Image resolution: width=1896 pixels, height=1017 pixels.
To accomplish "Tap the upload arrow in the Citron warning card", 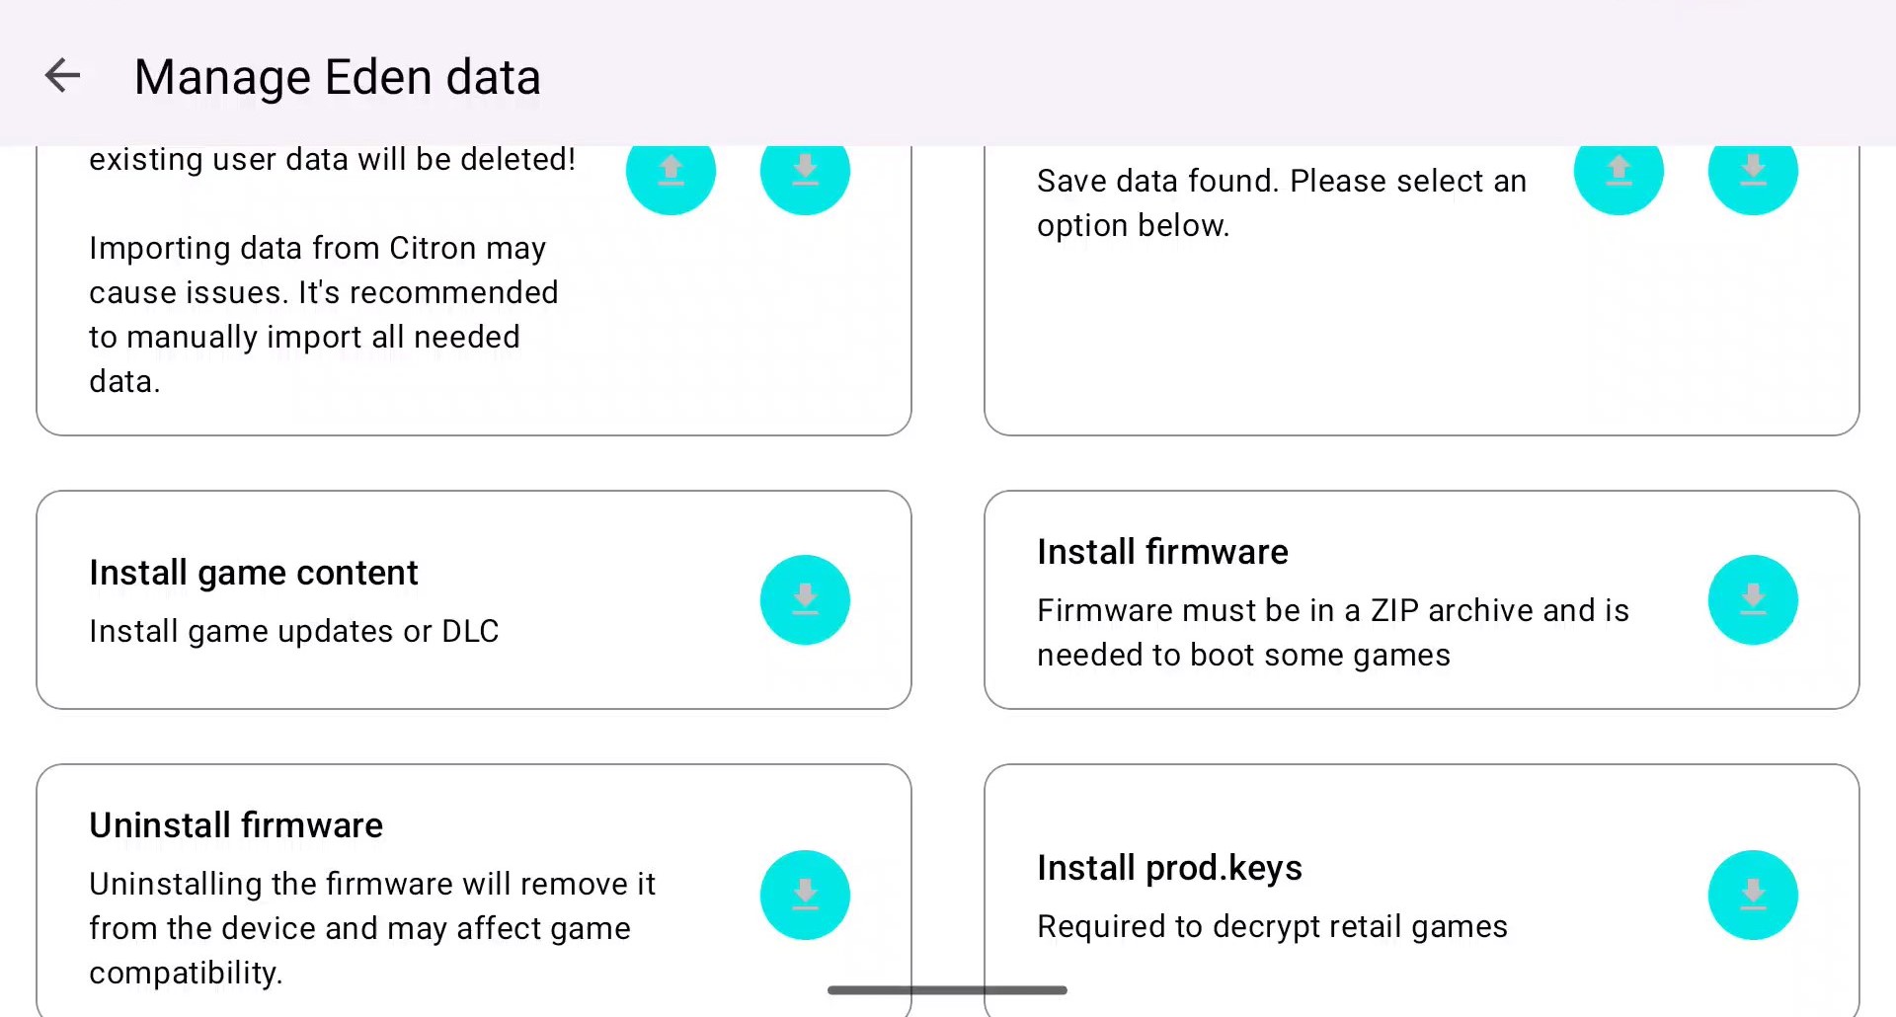I will click(x=671, y=173).
